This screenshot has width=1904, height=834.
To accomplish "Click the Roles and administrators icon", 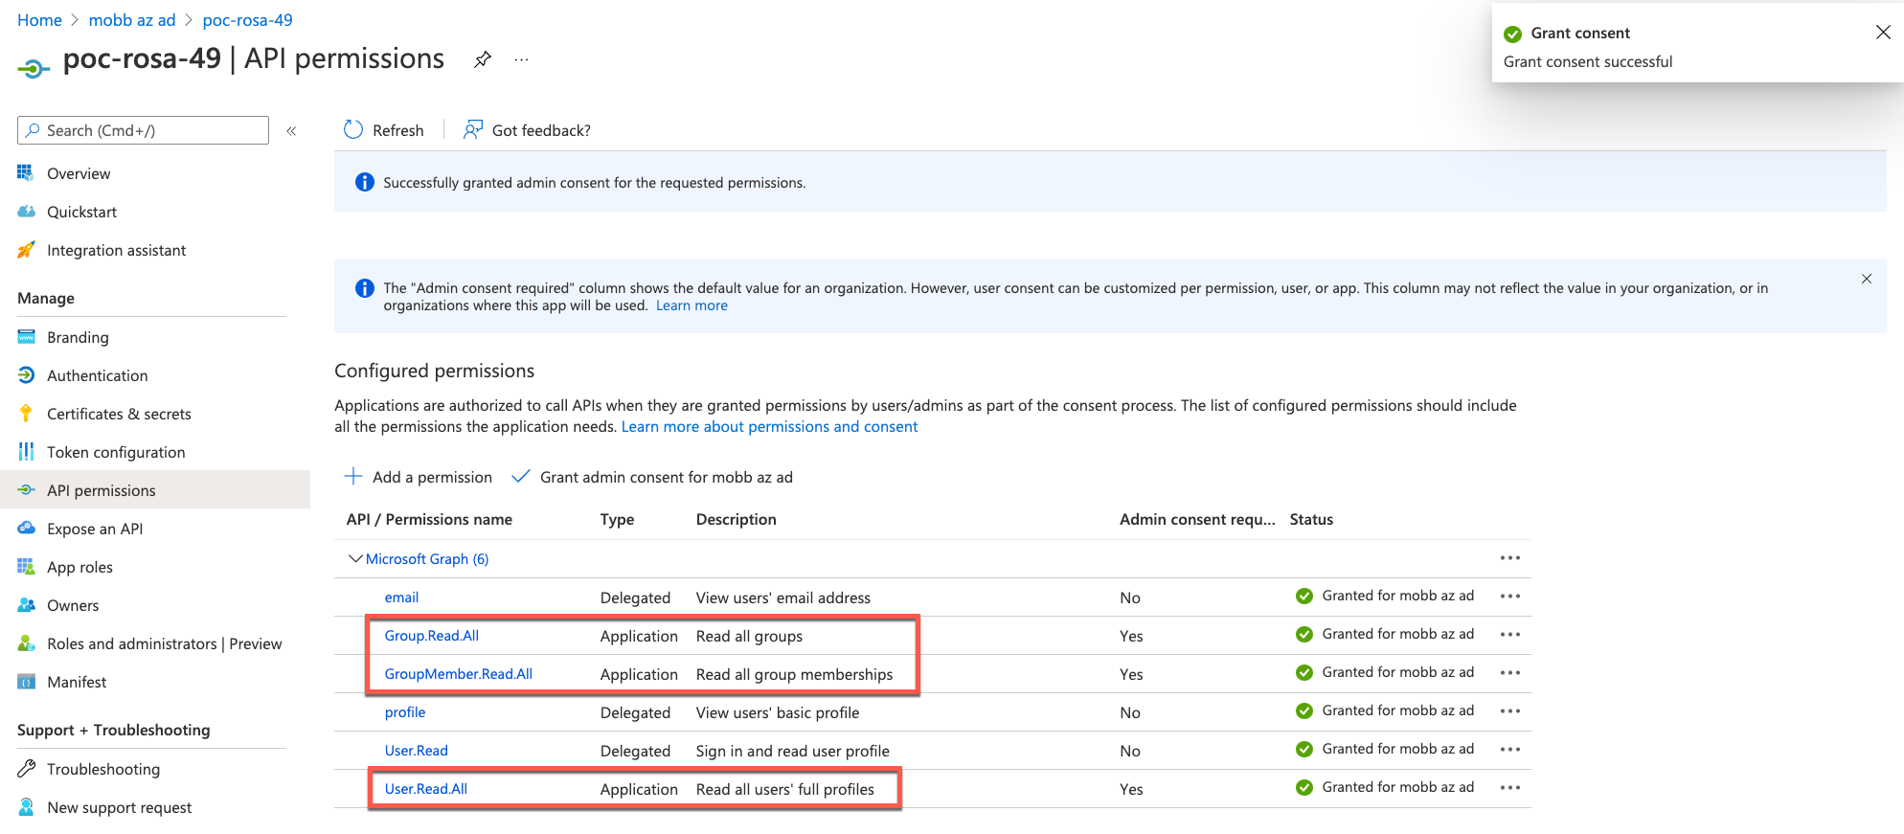I will 26,642.
